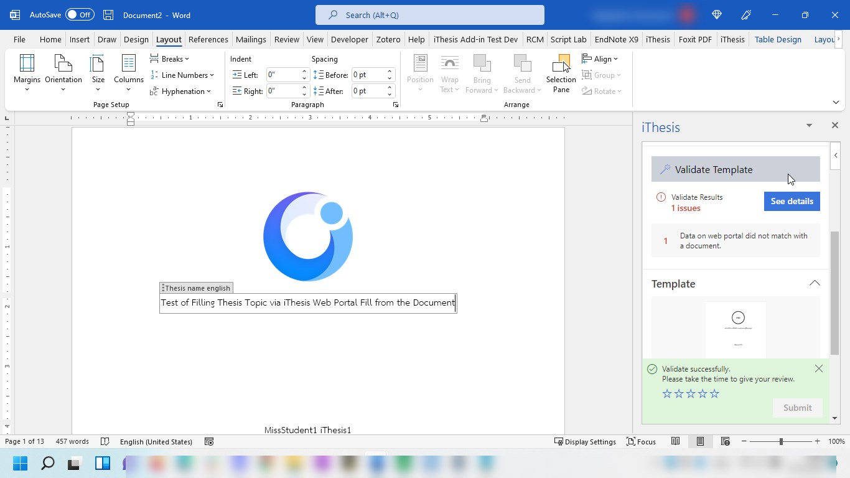Decrease the Indent Right value
Image resolution: width=850 pixels, height=478 pixels.
305,95
